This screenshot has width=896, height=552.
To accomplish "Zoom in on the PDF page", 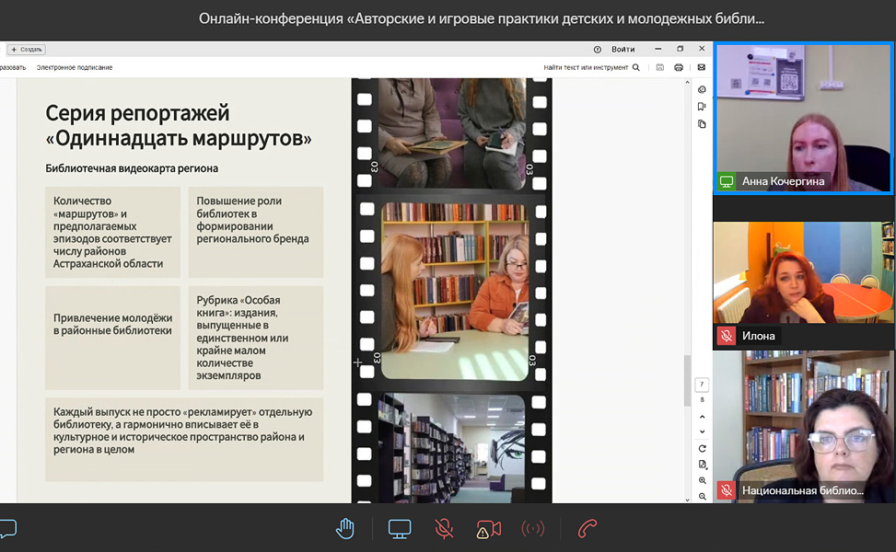I will tap(702, 480).
